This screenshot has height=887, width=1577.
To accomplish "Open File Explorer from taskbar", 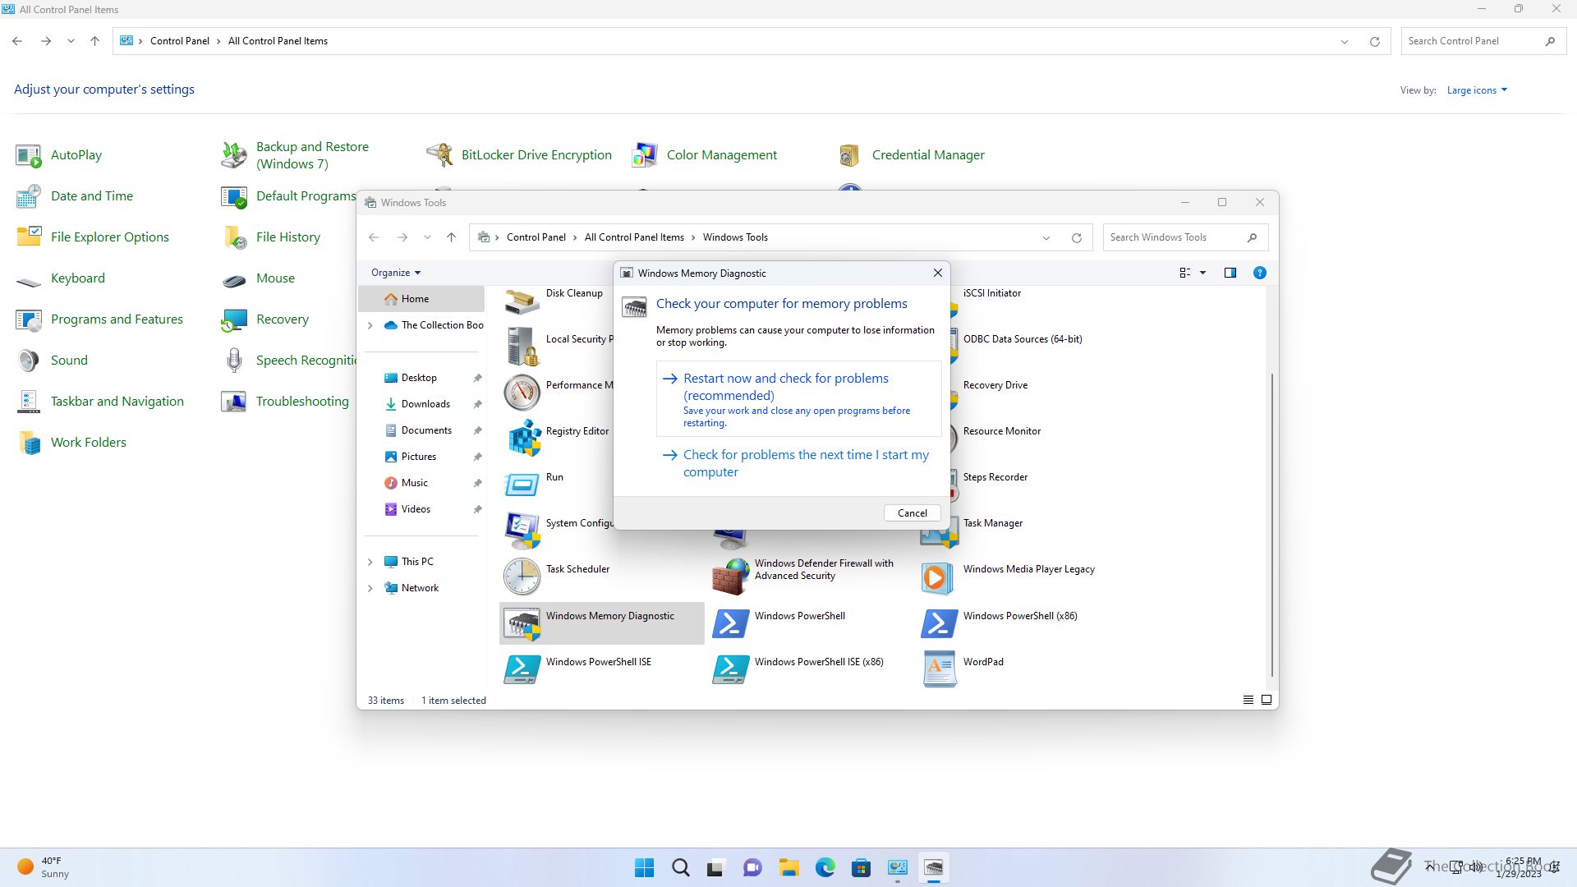I will coord(788,867).
